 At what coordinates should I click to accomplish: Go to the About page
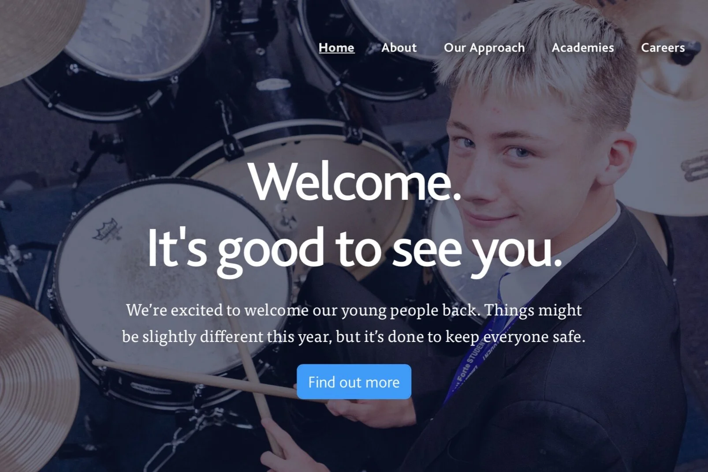(399, 48)
